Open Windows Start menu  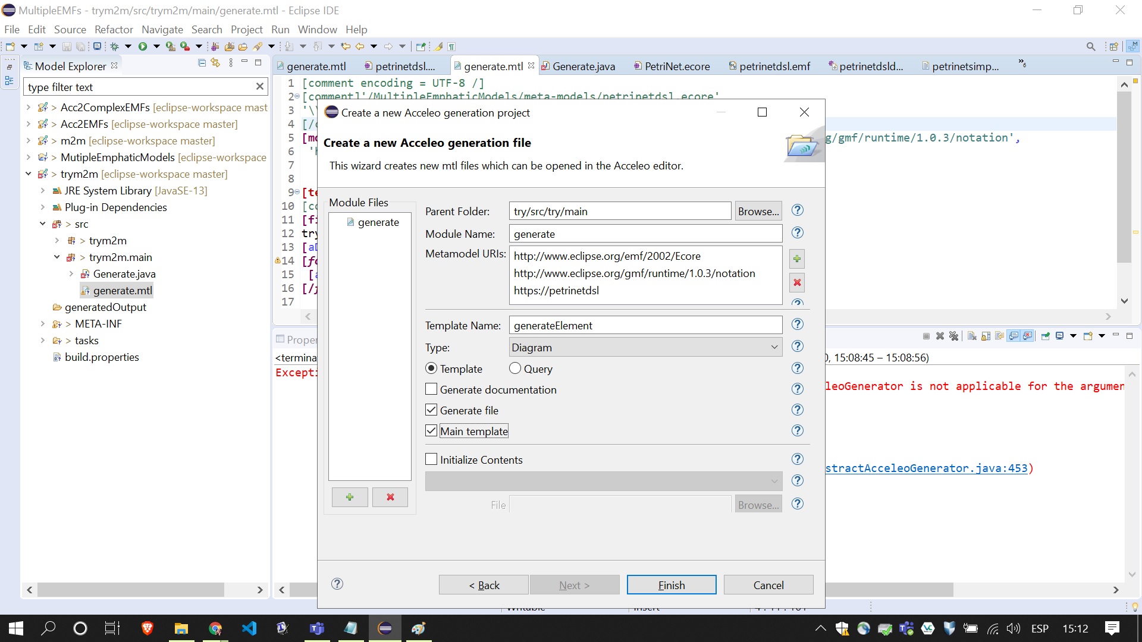click(16, 628)
